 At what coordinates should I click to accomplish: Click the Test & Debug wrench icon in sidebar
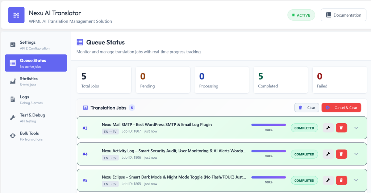(x=13, y=117)
